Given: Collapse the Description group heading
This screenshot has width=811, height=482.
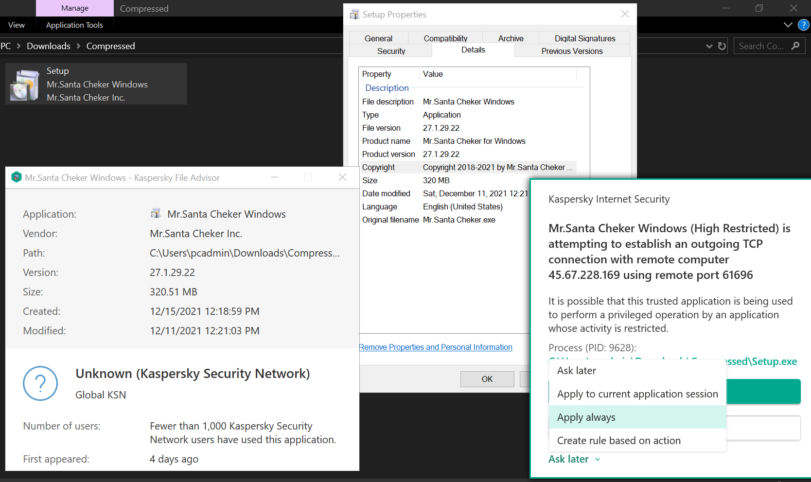Looking at the screenshot, I should [387, 88].
